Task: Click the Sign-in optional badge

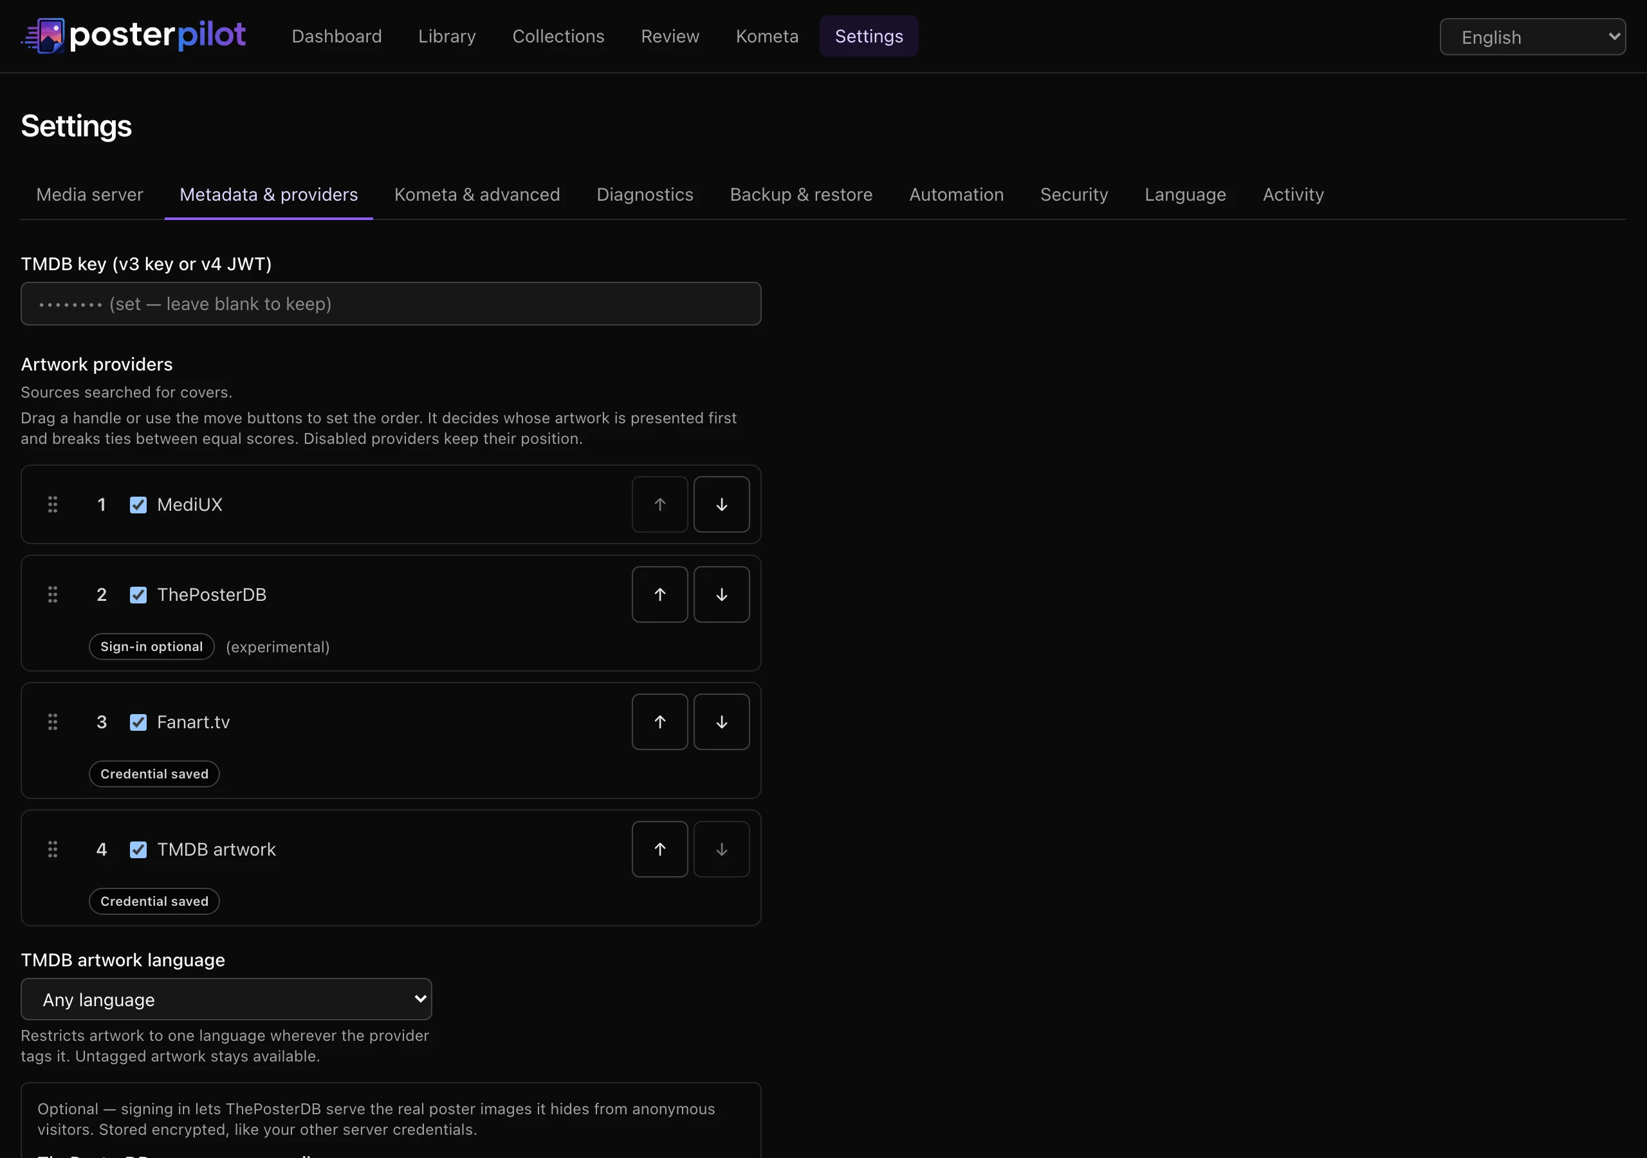Action: point(151,647)
